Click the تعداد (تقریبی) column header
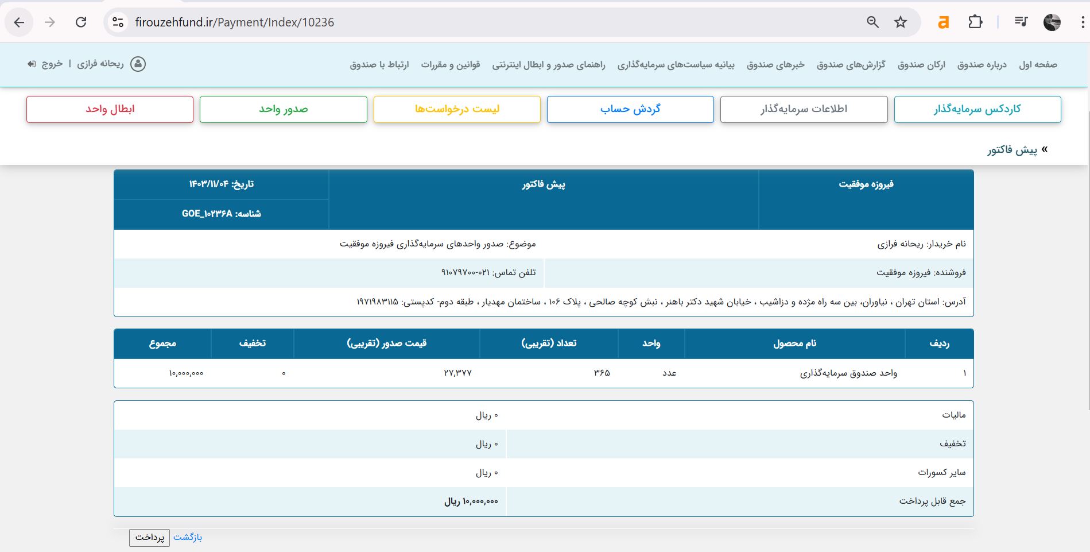 pos(549,343)
